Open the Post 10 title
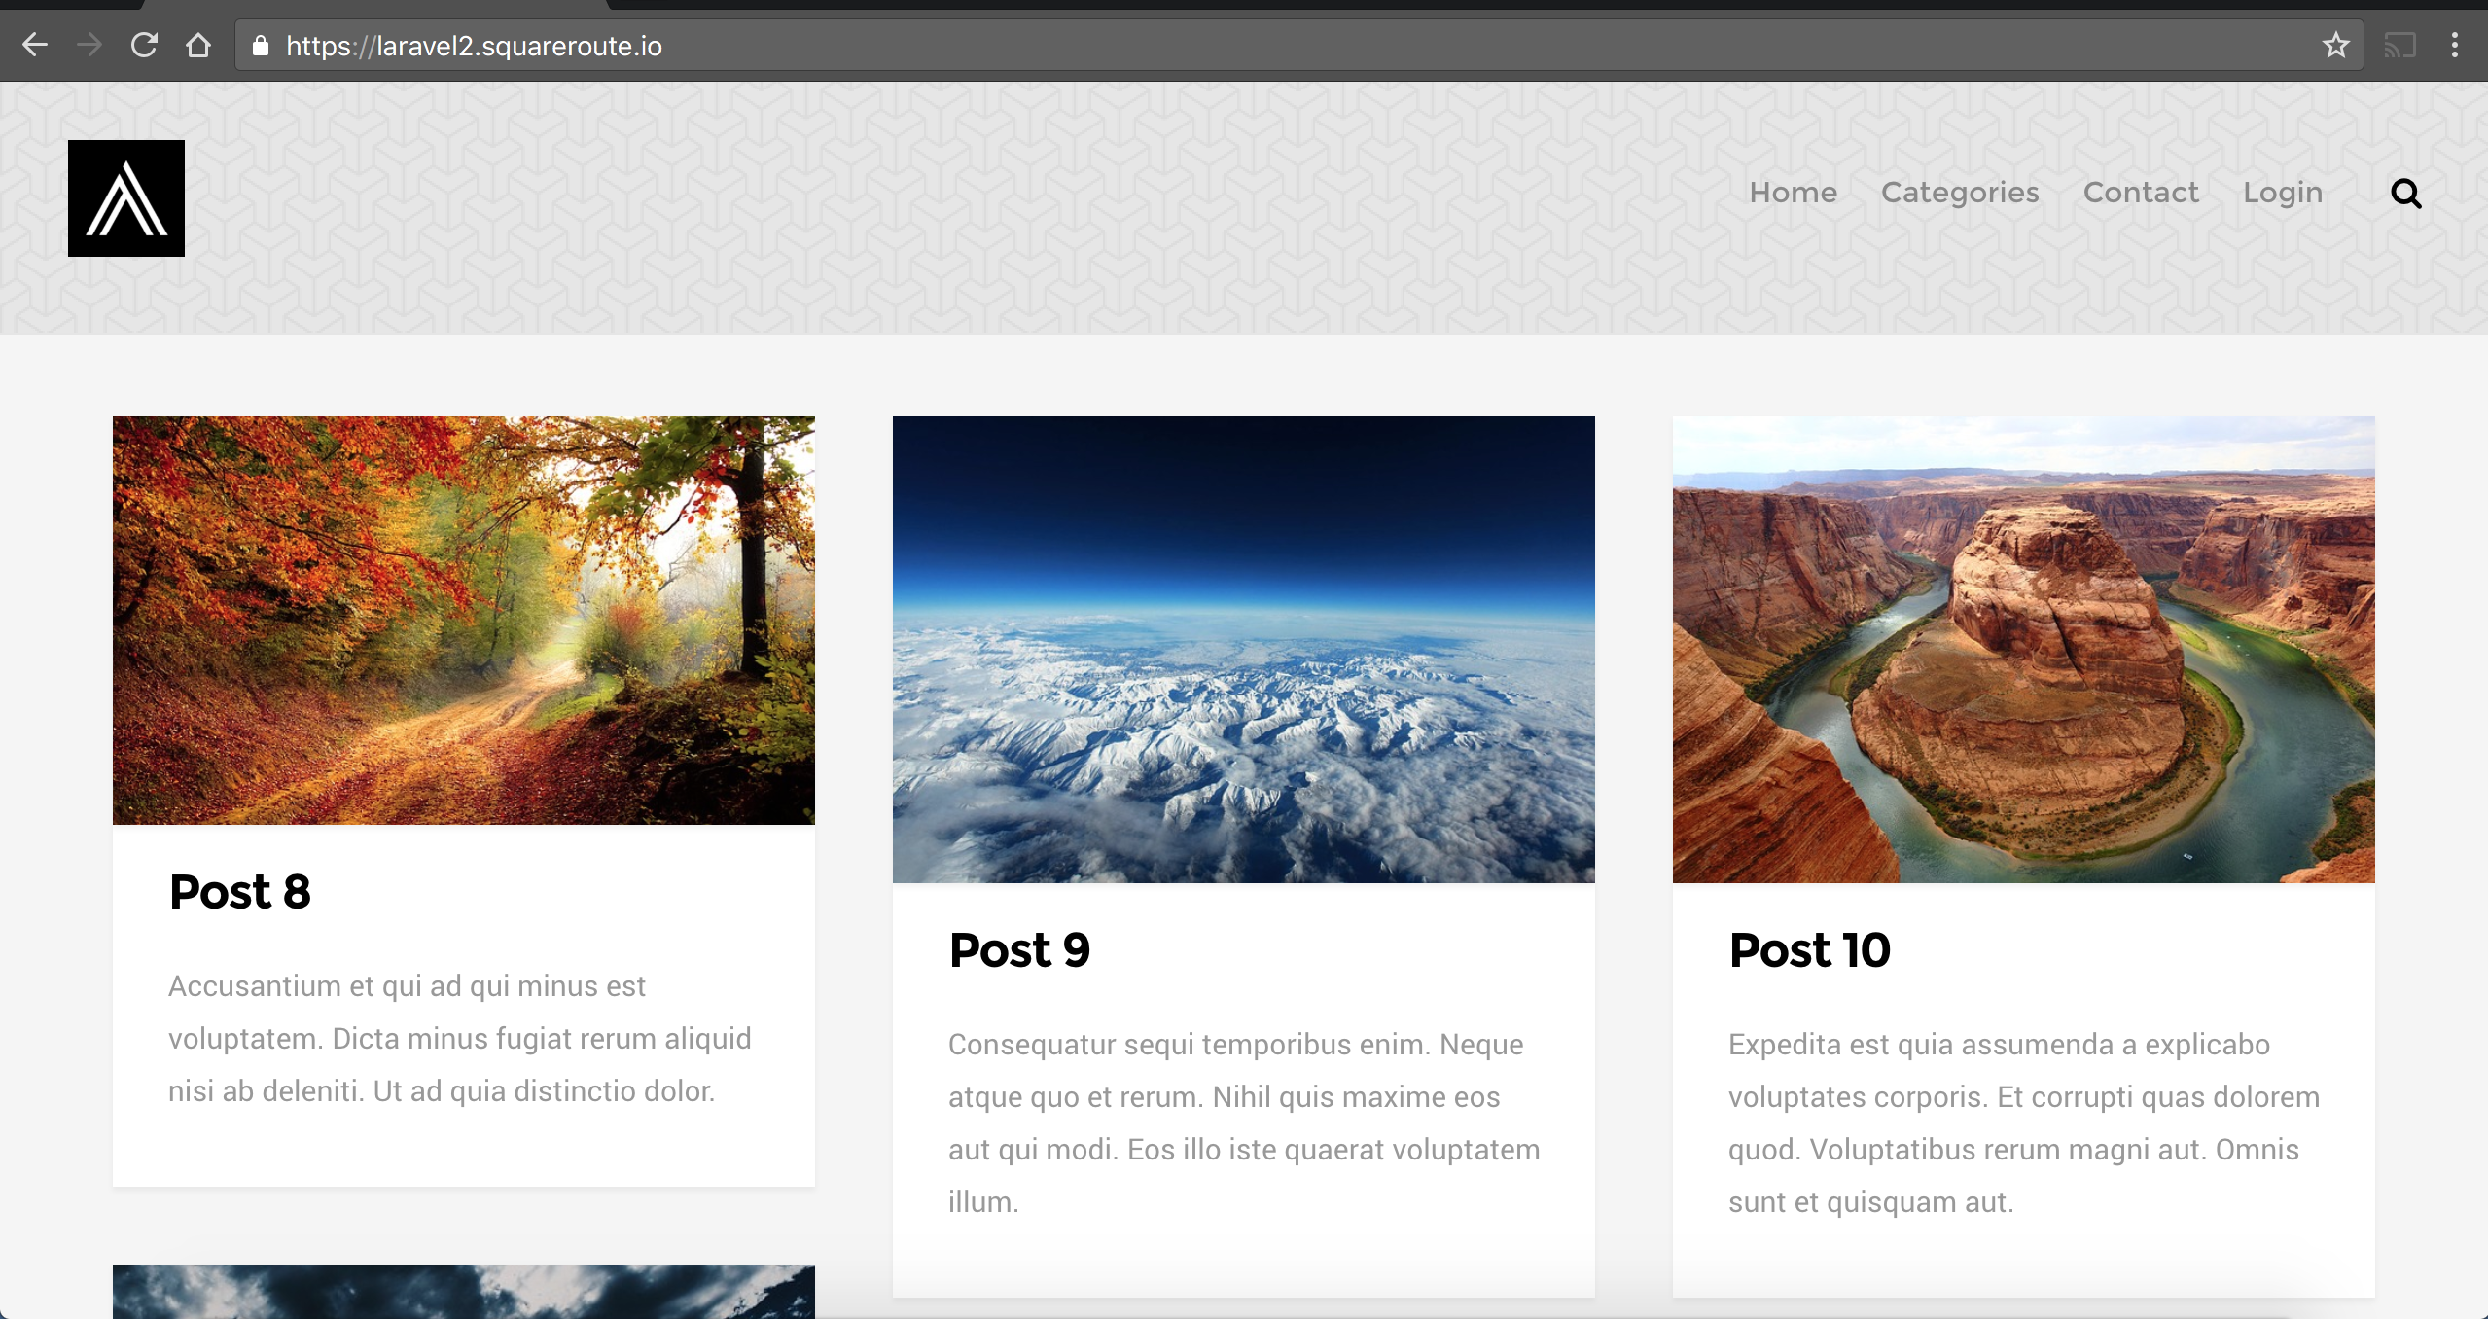2488x1319 pixels. [x=1809, y=949]
